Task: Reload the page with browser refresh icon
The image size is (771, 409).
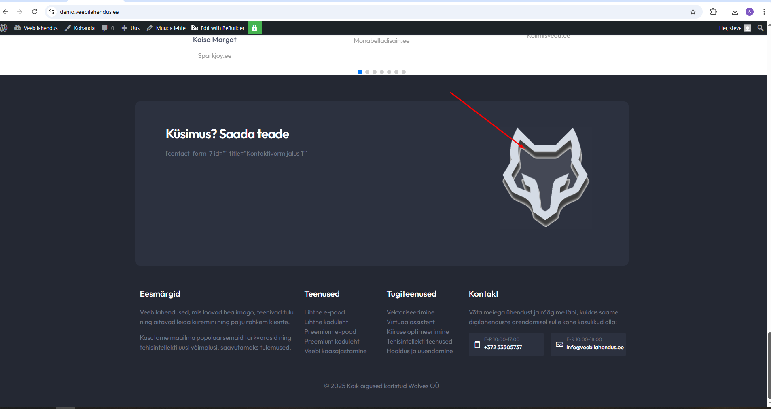Action: pyautogui.click(x=34, y=12)
